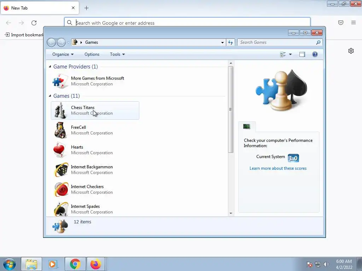
Task: Click the network tray icon
Action: (x=318, y=264)
